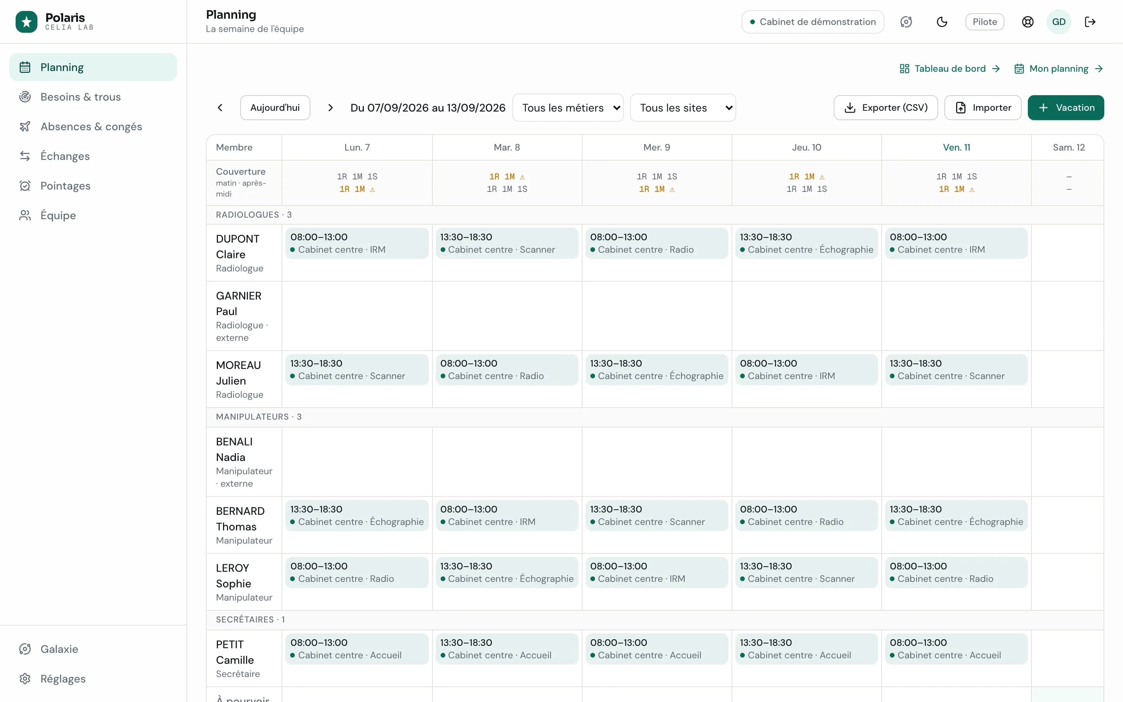
Task: Click the Pilote badge
Action: pos(985,22)
